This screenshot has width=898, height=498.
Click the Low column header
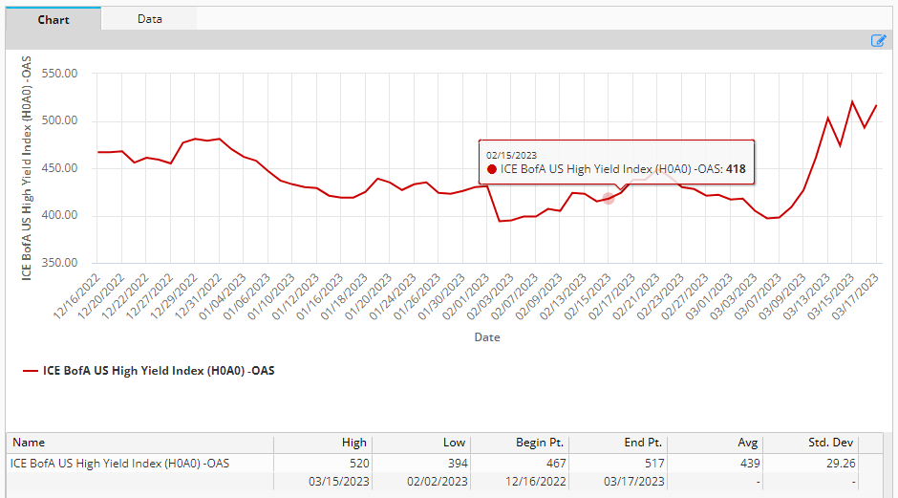point(421,443)
